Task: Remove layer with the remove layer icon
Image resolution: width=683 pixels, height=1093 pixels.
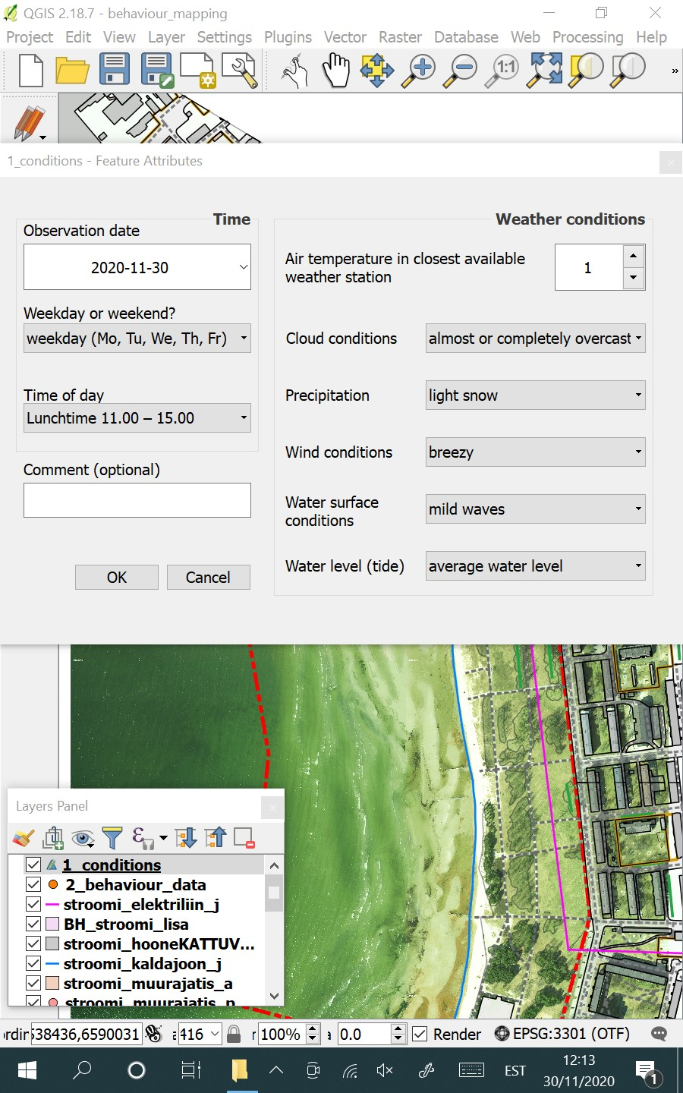Action: [244, 837]
